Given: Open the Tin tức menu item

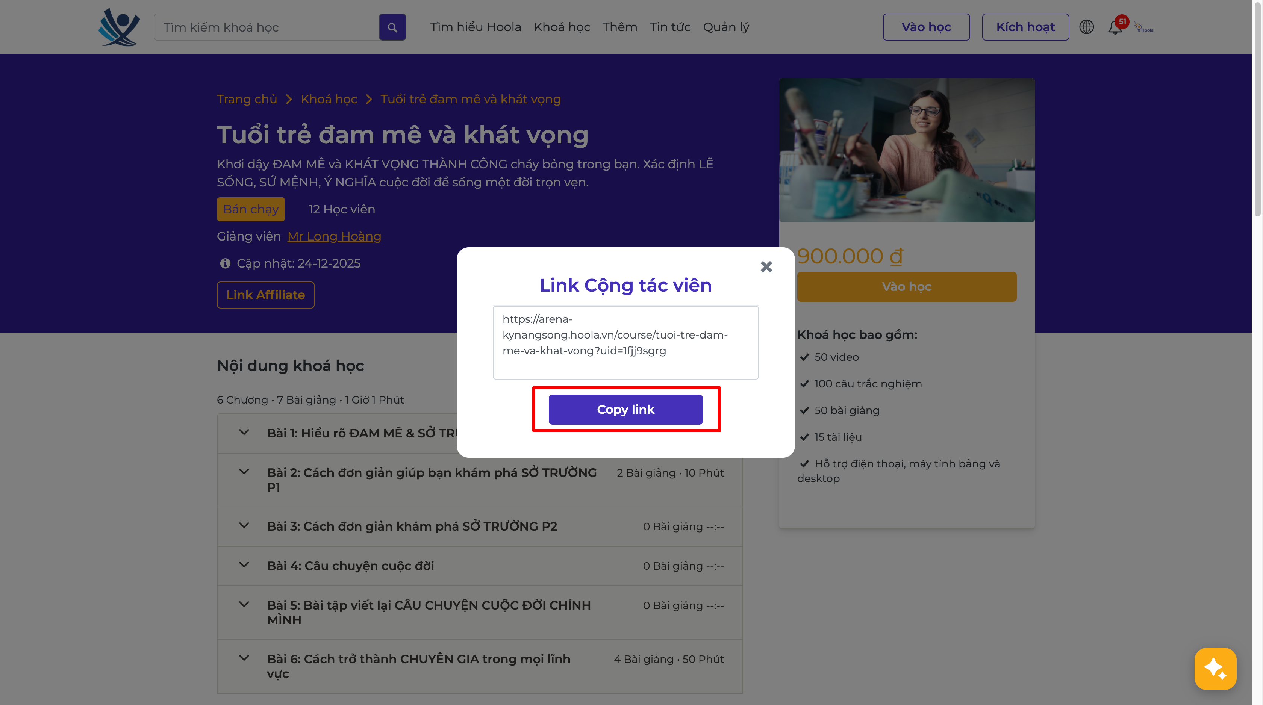Looking at the screenshot, I should click(670, 27).
